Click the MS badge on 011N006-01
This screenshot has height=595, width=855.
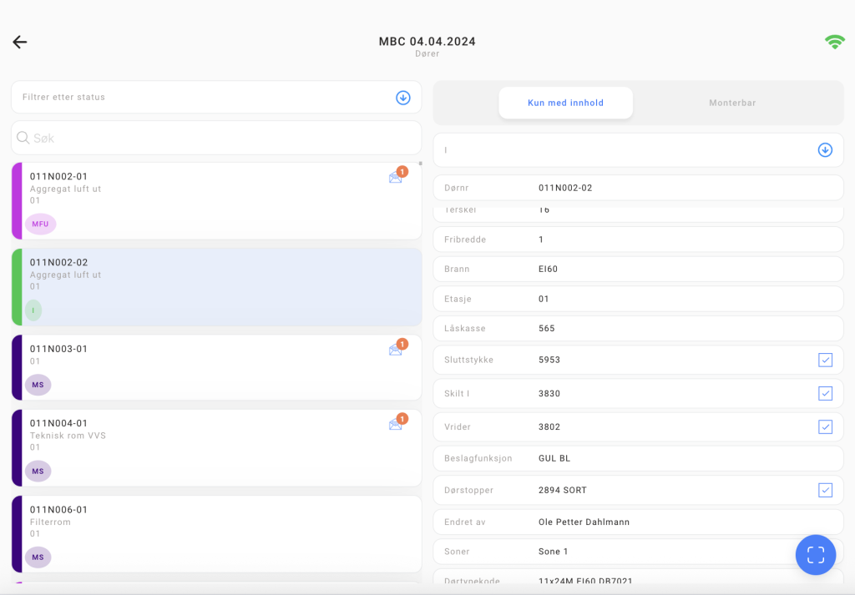[38, 557]
